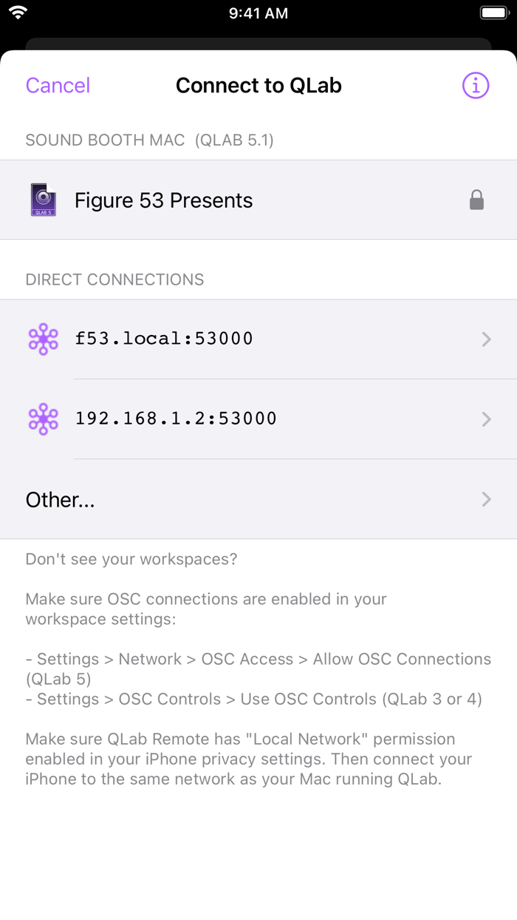Expand the f53.local:53000 connection chevron
The height and width of the screenshot is (920, 517).
pyautogui.click(x=486, y=339)
